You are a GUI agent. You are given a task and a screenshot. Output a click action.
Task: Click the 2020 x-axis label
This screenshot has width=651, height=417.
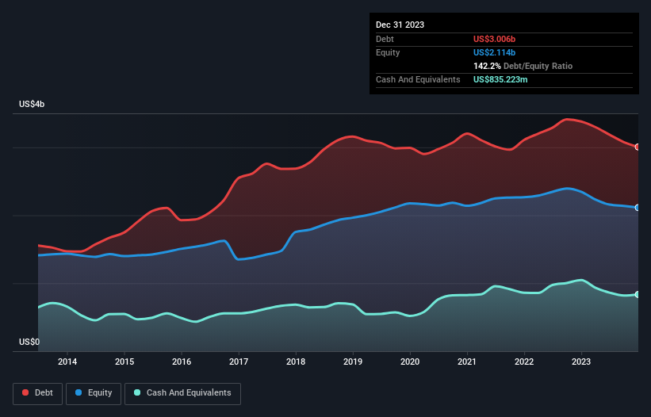pos(410,362)
